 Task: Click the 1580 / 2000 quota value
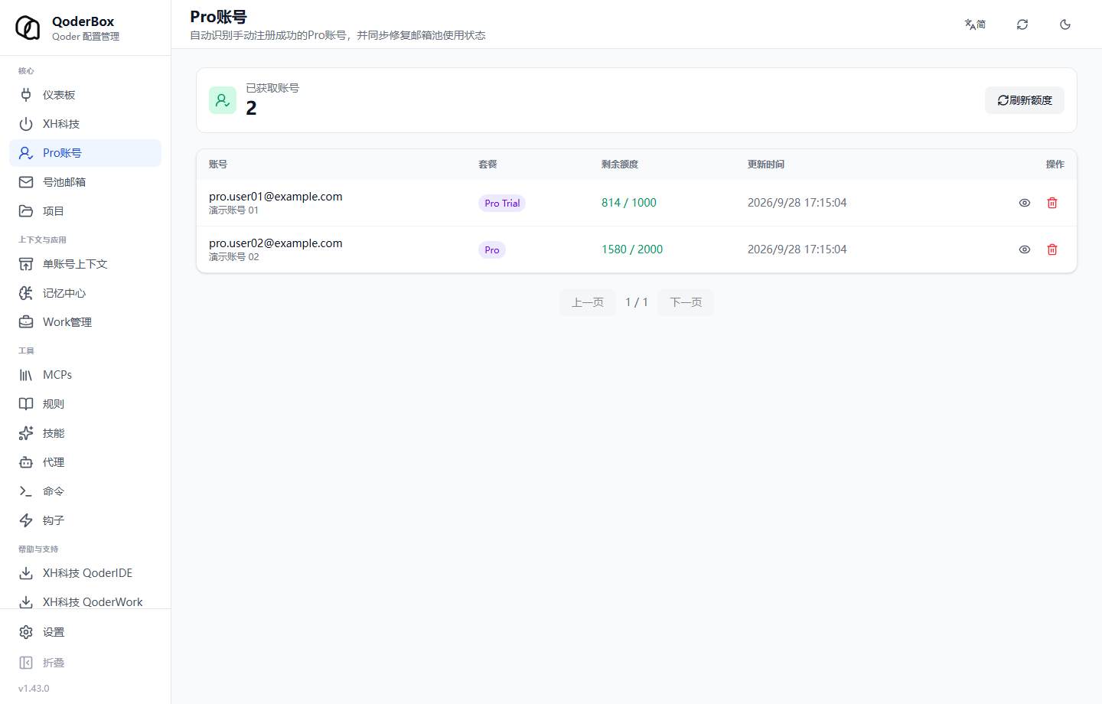[632, 249]
